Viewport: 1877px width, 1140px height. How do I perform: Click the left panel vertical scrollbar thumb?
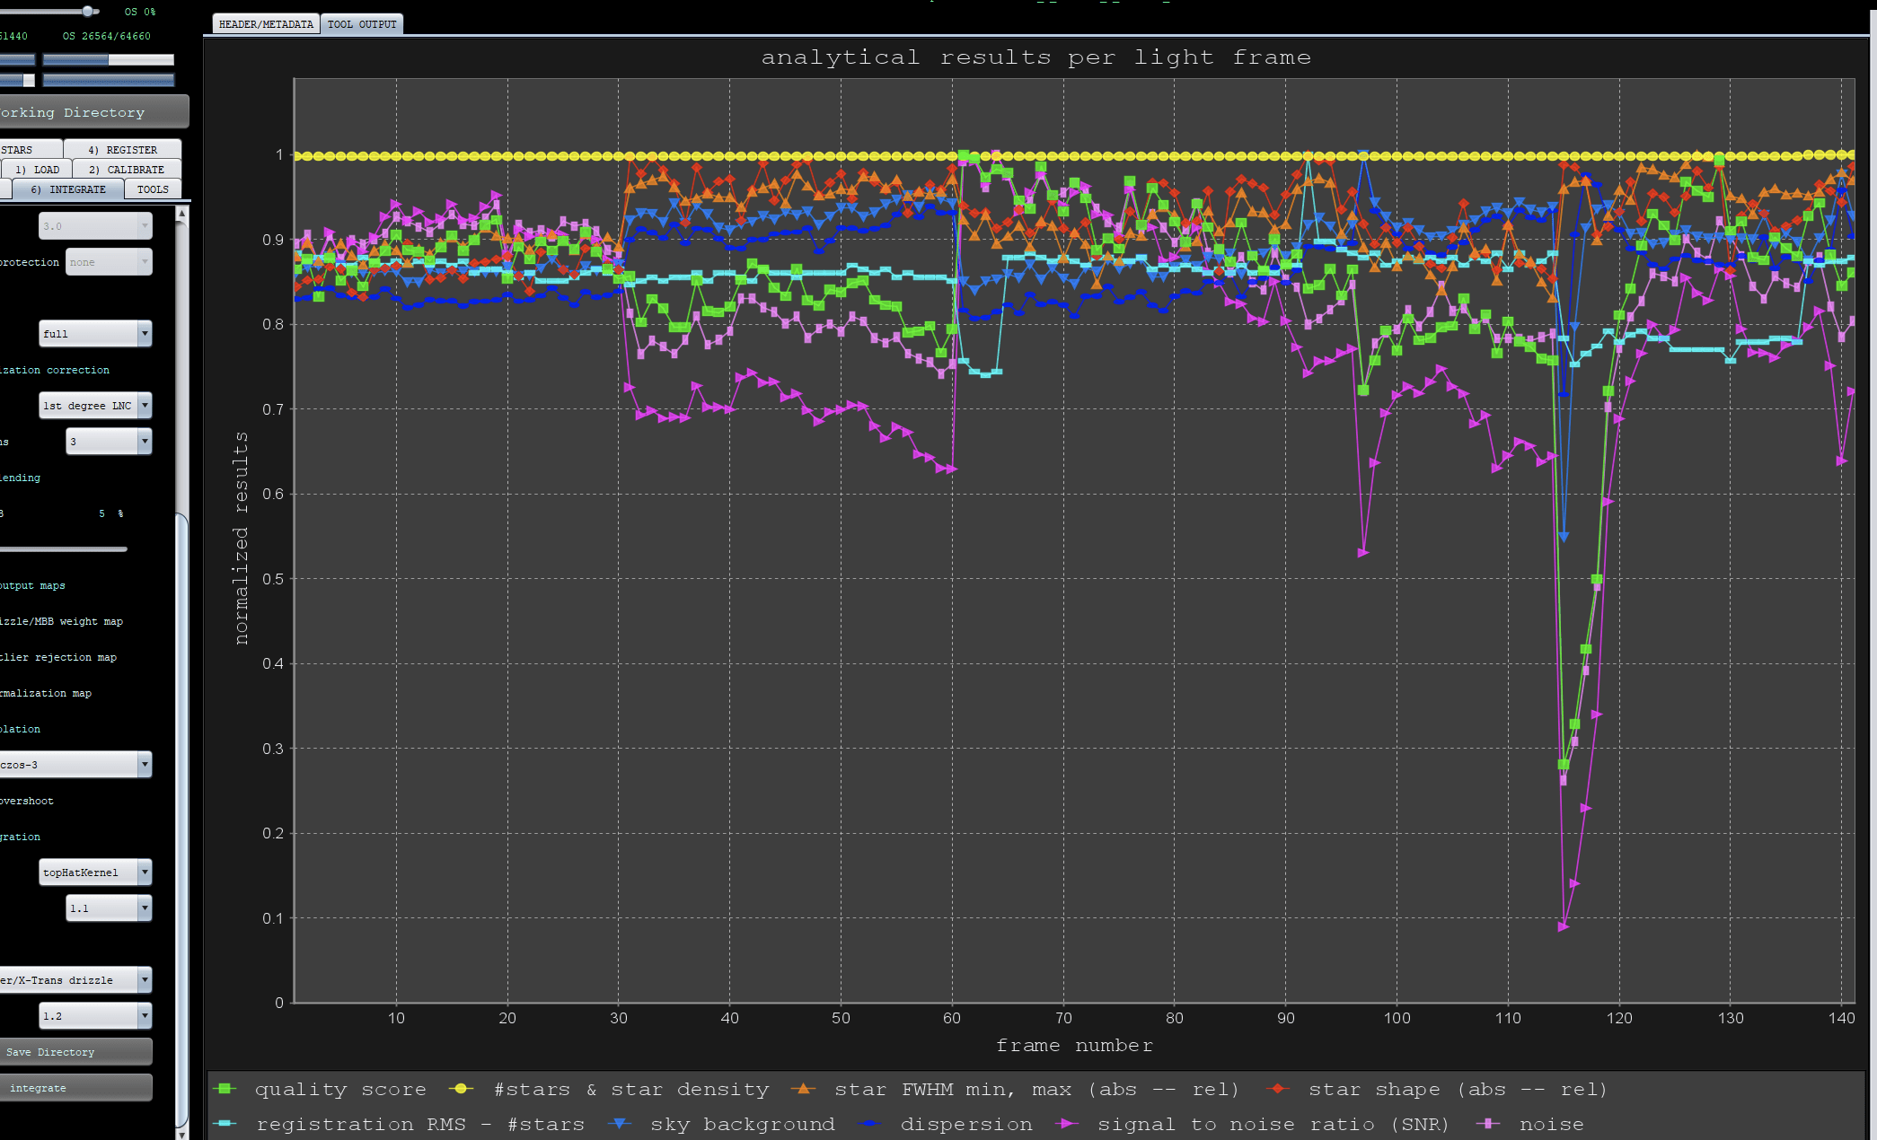(x=181, y=819)
